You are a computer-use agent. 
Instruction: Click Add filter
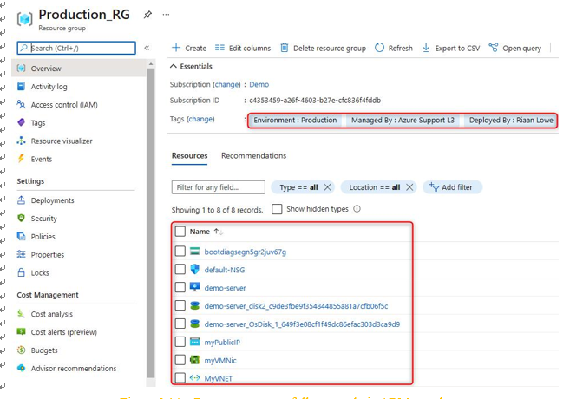pyautogui.click(x=453, y=187)
